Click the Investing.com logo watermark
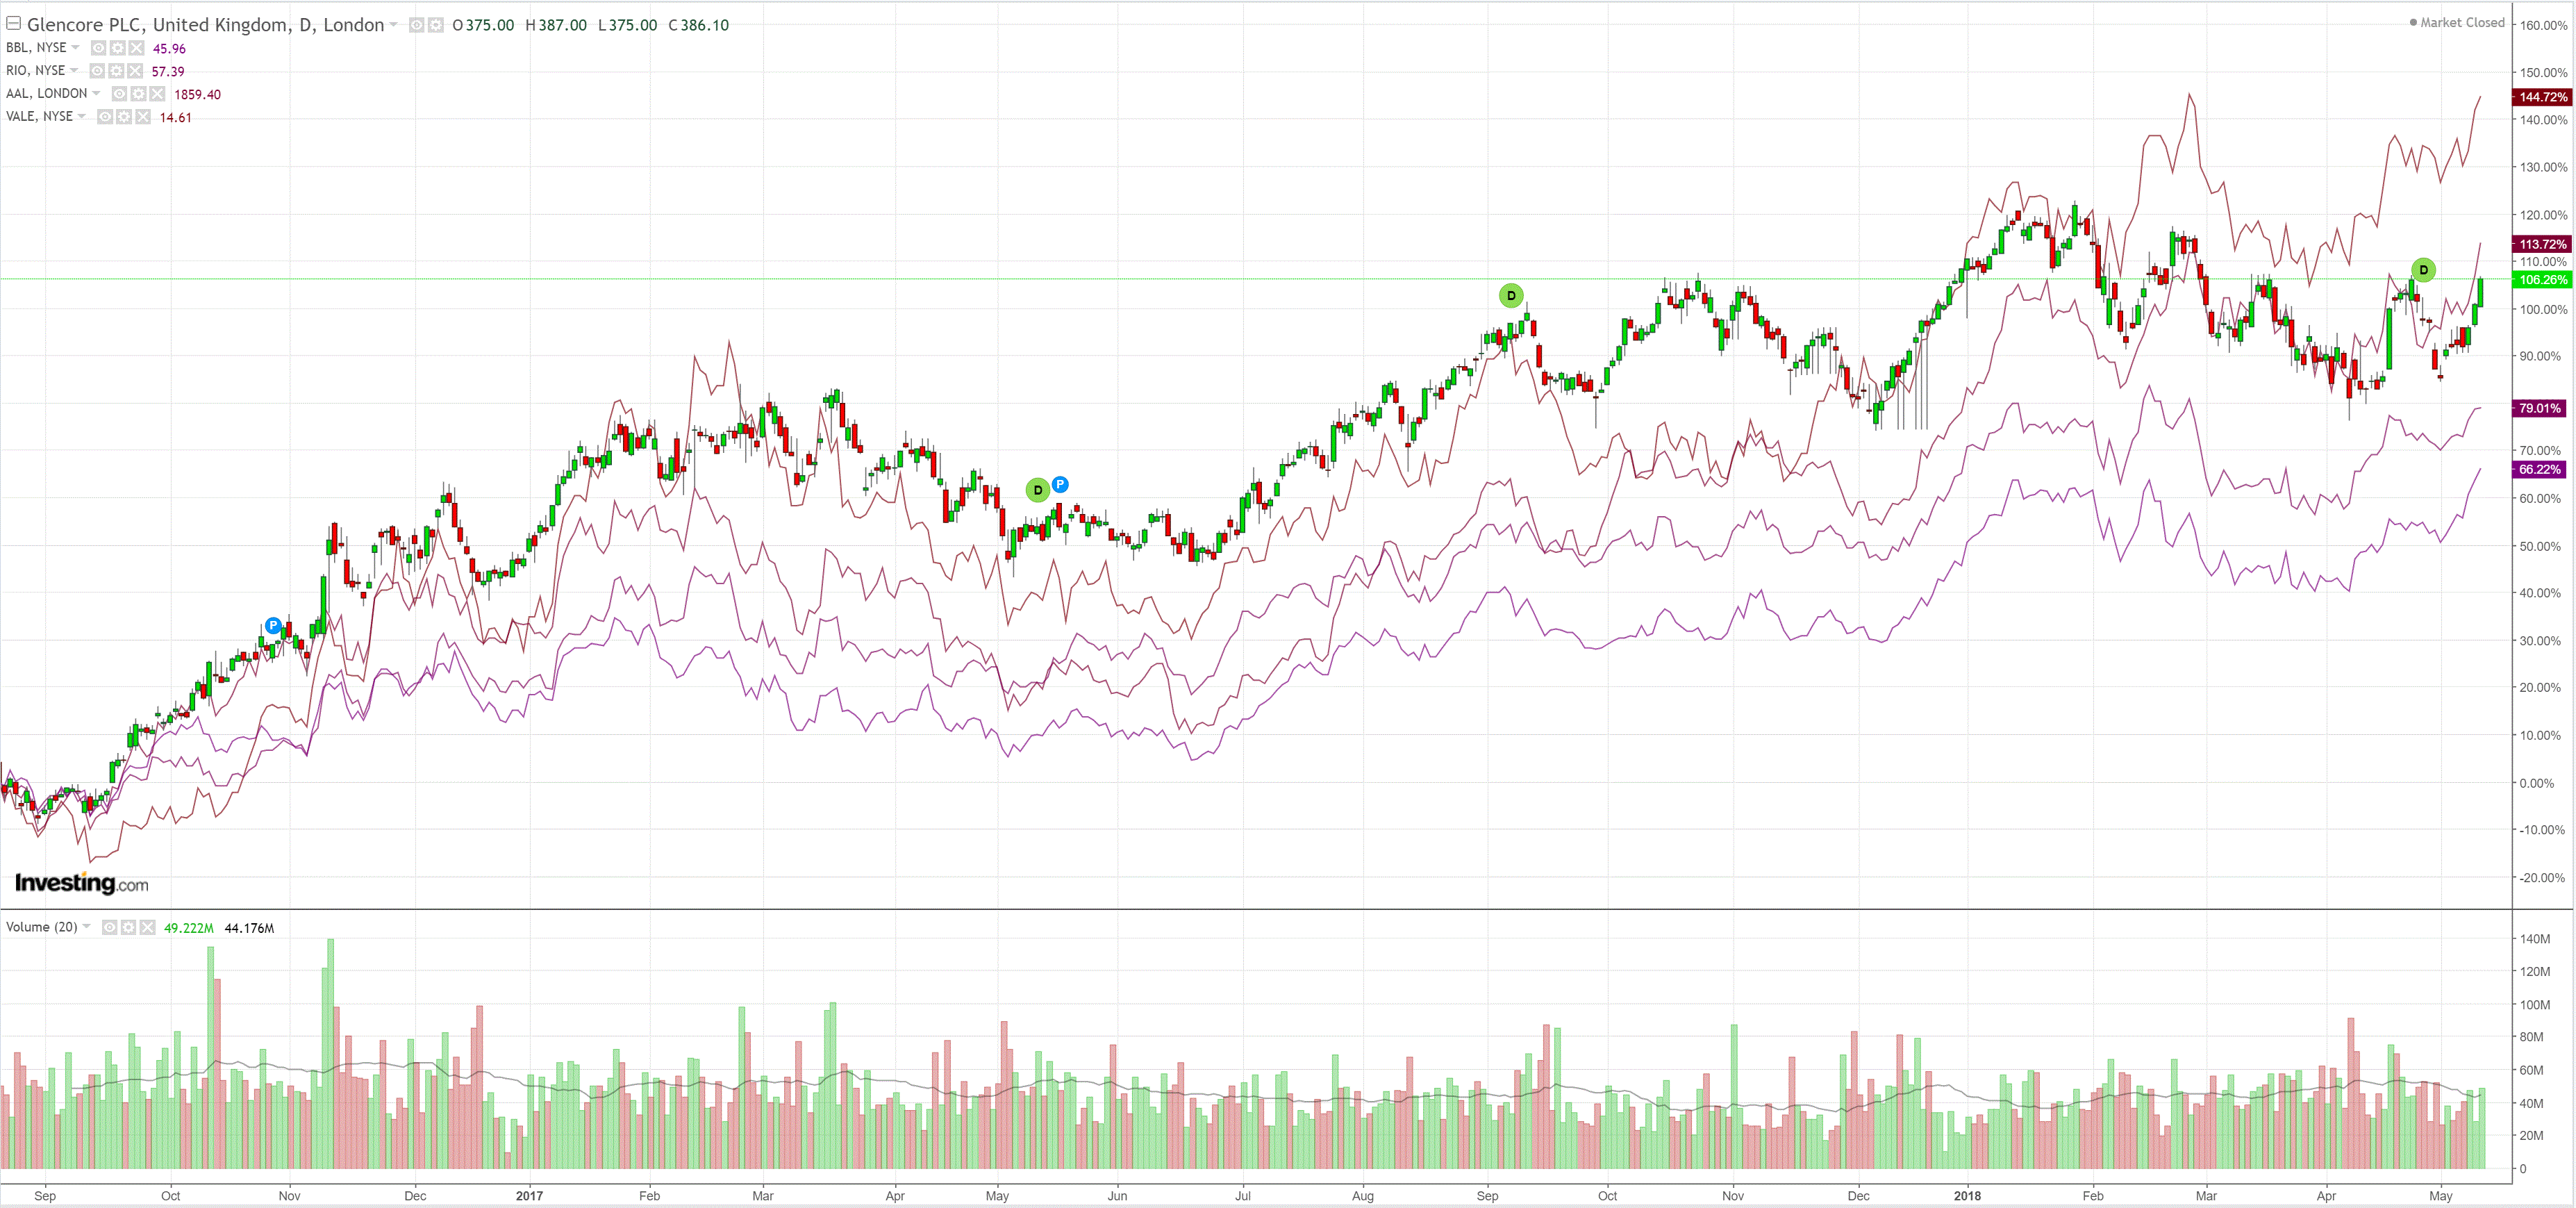 (81, 883)
